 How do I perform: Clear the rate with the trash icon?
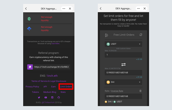140,91
